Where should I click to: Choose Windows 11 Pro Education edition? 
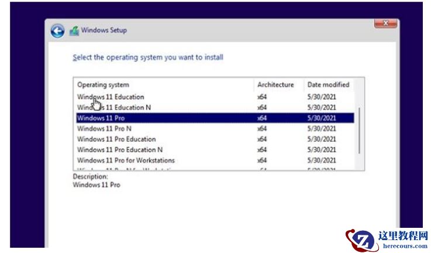pyautogui.click(x=215, y=139)
